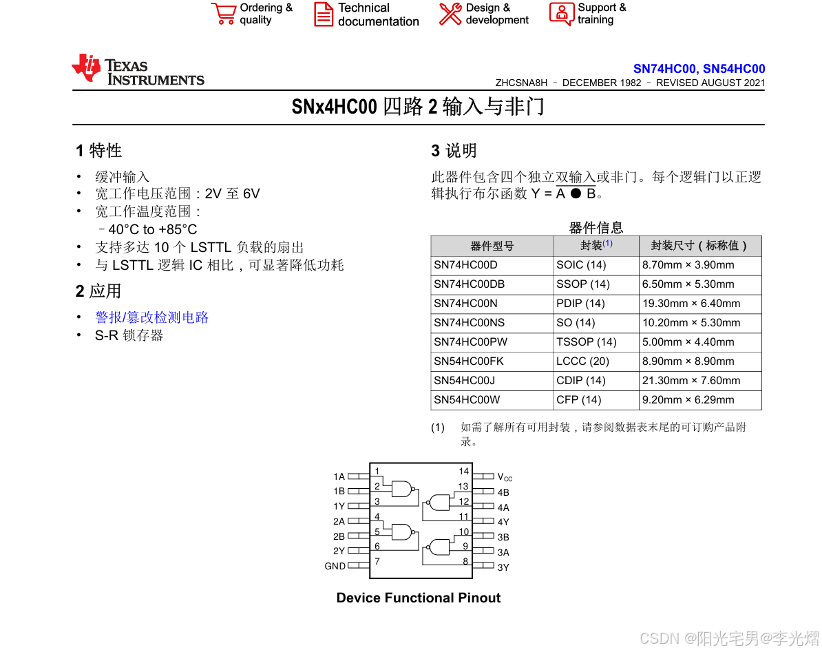
Task: Click the 1A pin label on pinout
Action: click(339, 477)
